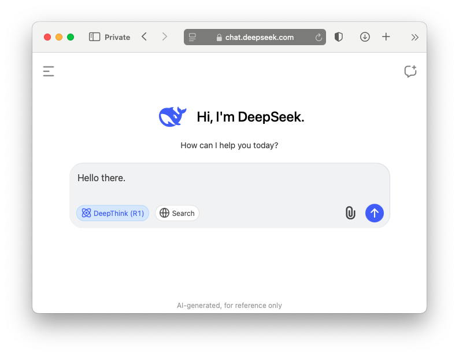Send the message with the blue arrow button
Viewport: 459px width, 356px height.
click(375, 213)
